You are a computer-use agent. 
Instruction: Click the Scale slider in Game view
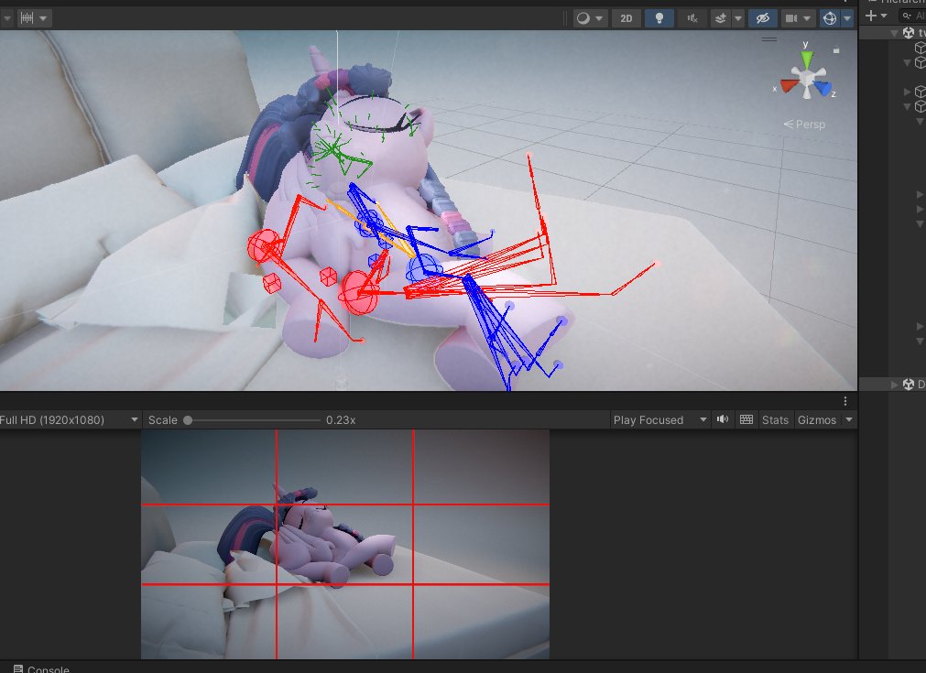tap(188, 419)
